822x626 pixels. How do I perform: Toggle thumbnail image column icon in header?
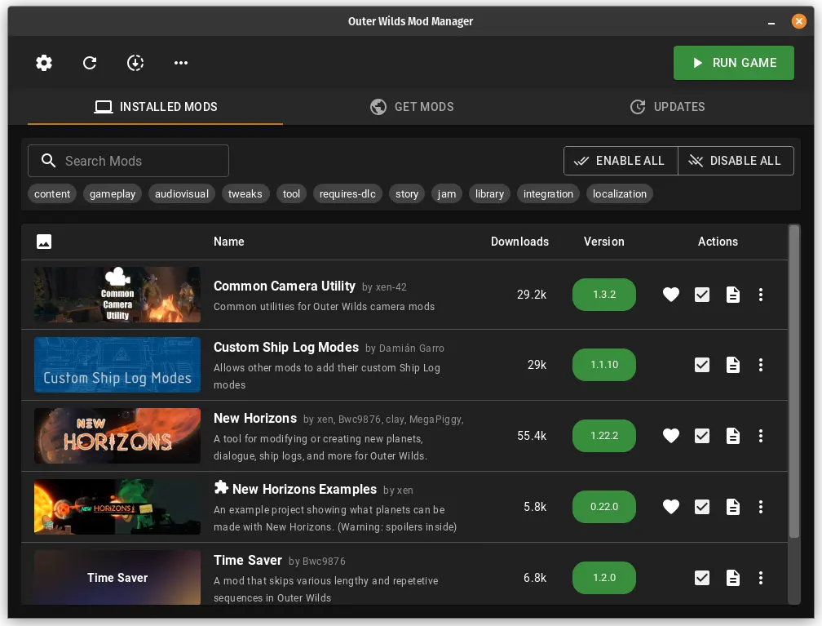tap(44, 242)
